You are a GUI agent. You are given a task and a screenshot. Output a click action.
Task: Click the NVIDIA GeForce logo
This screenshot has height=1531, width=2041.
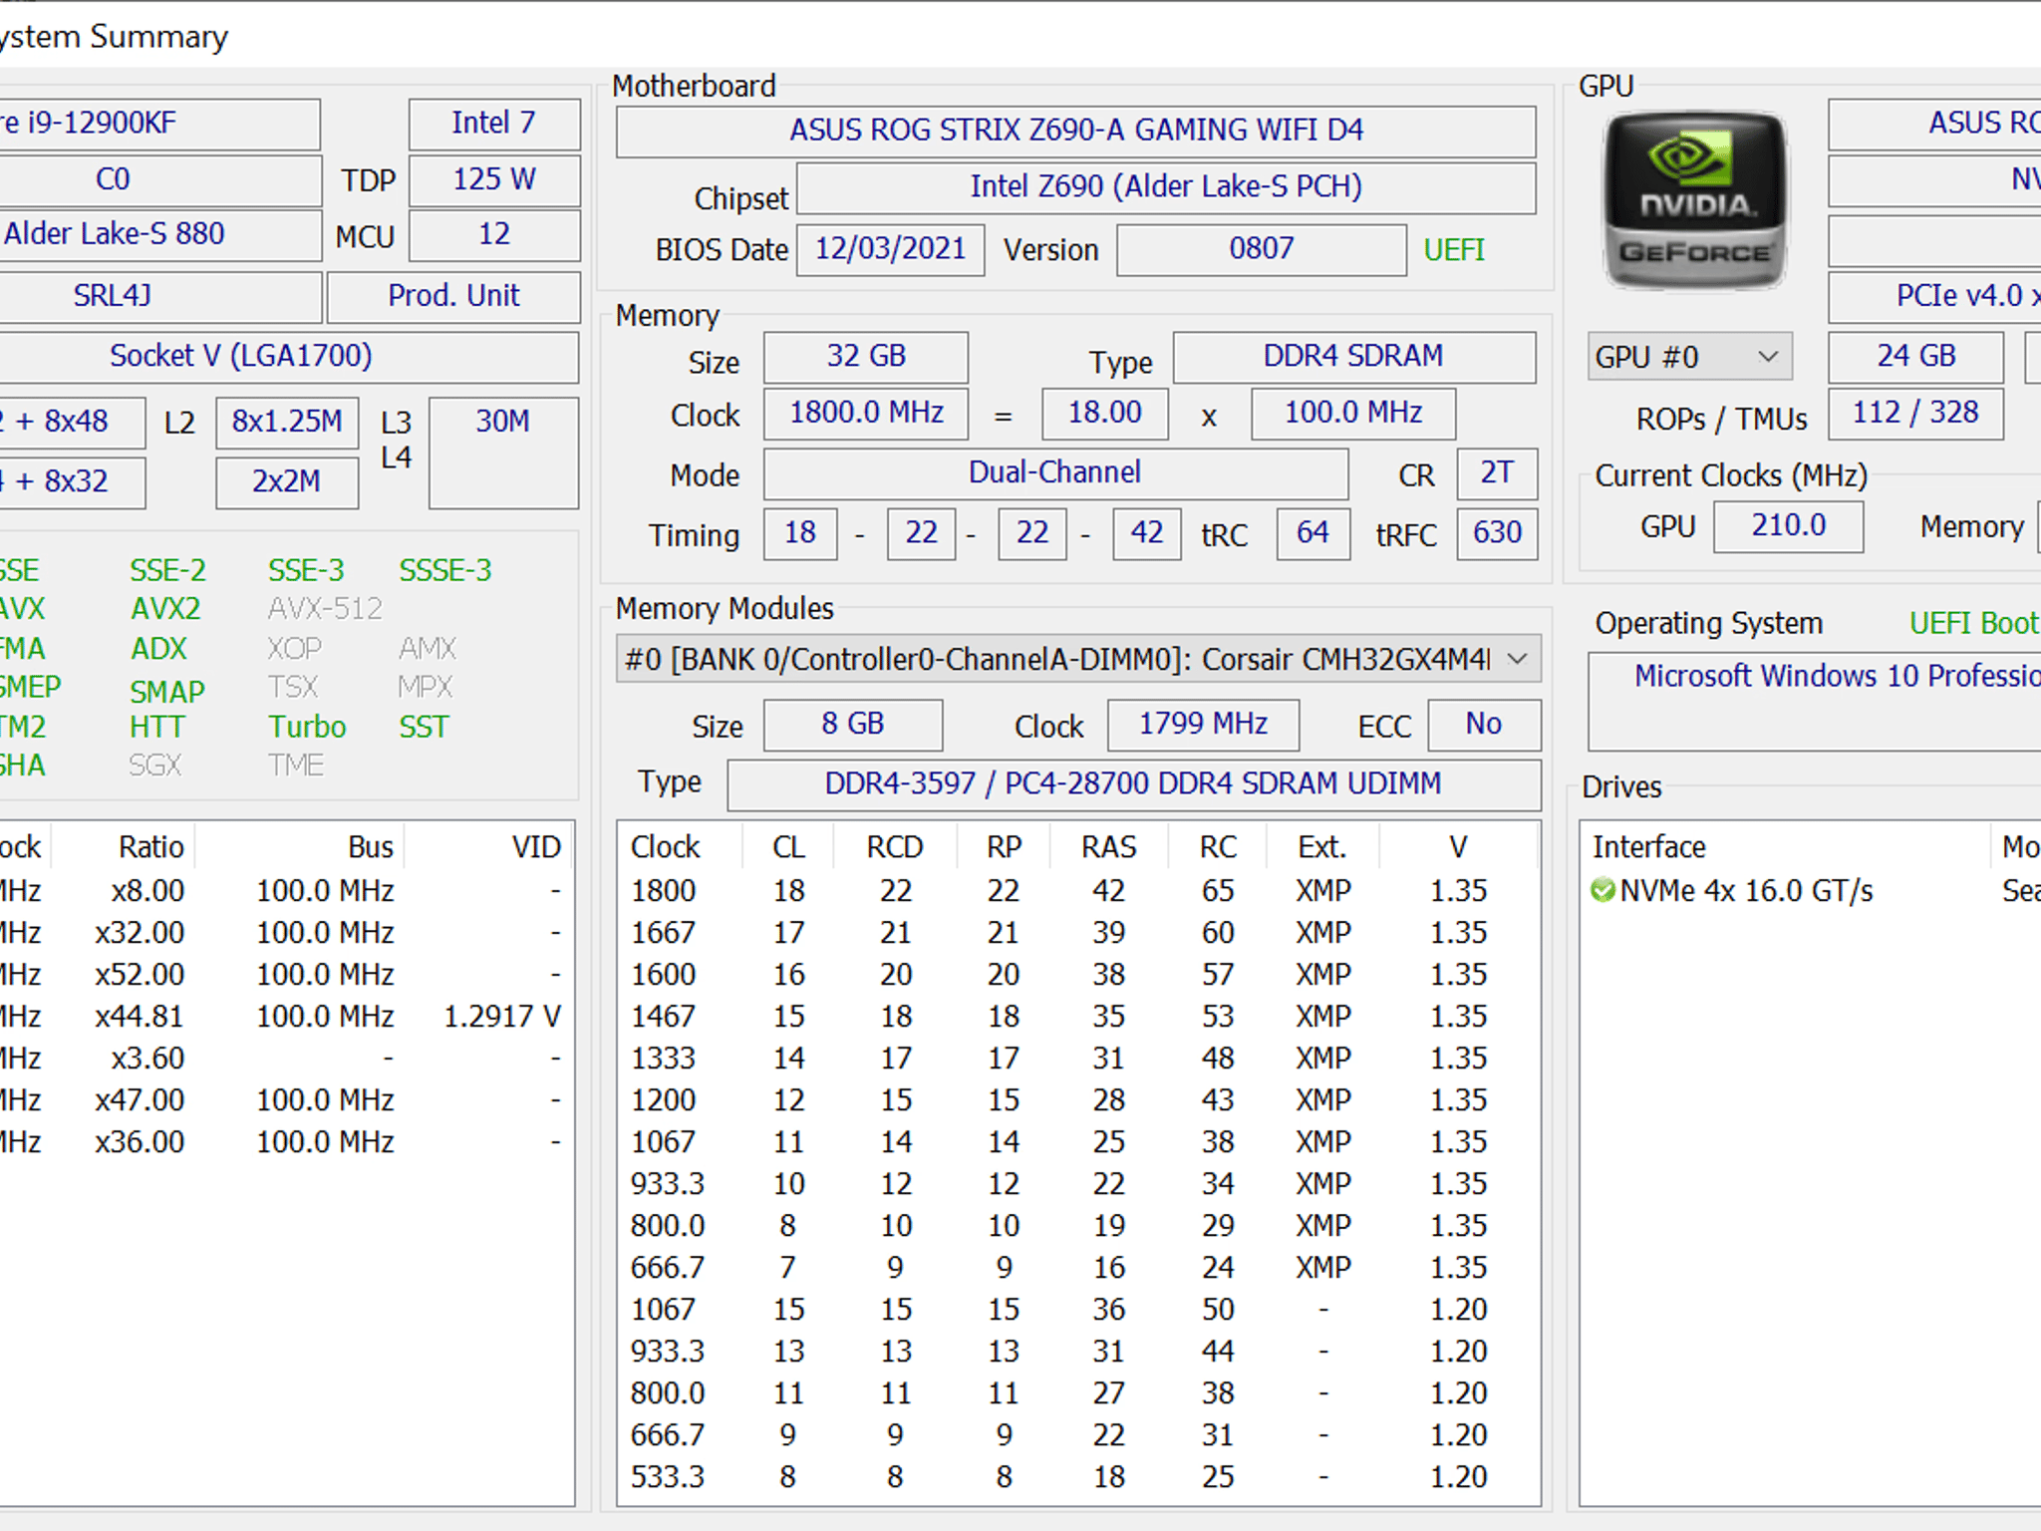click(1694, 199)
